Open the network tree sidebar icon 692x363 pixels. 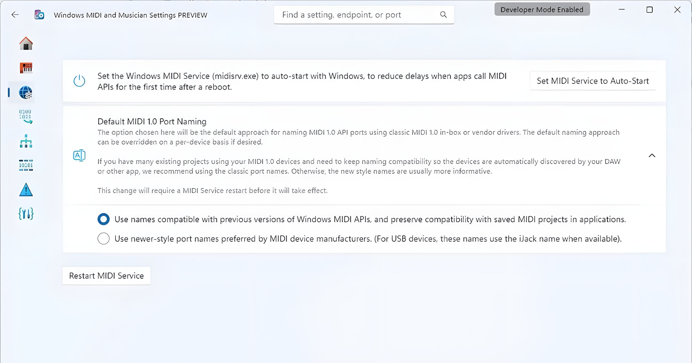coord(26,141)
